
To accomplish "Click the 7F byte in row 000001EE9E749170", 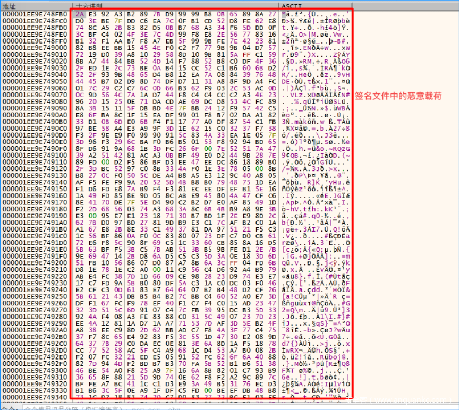I will [131, 202].
